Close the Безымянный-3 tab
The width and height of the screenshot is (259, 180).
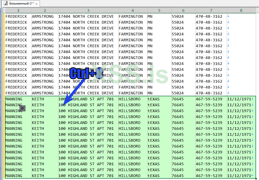tap(36, 4)
